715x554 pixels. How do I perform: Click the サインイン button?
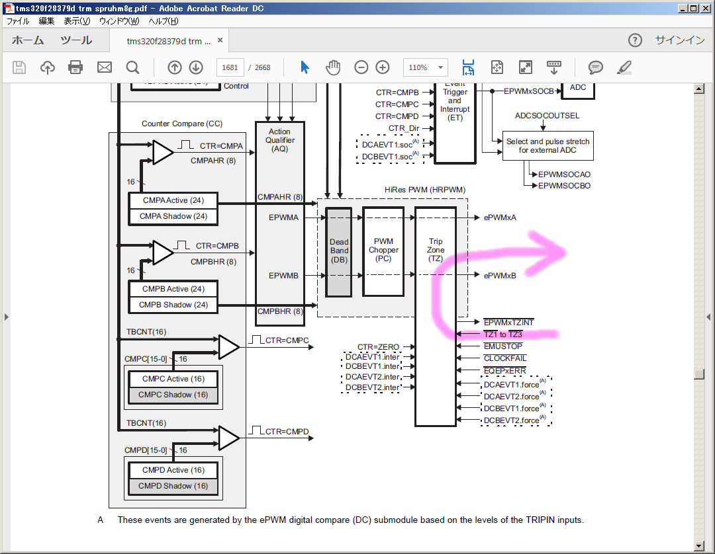tap(679, 40)
